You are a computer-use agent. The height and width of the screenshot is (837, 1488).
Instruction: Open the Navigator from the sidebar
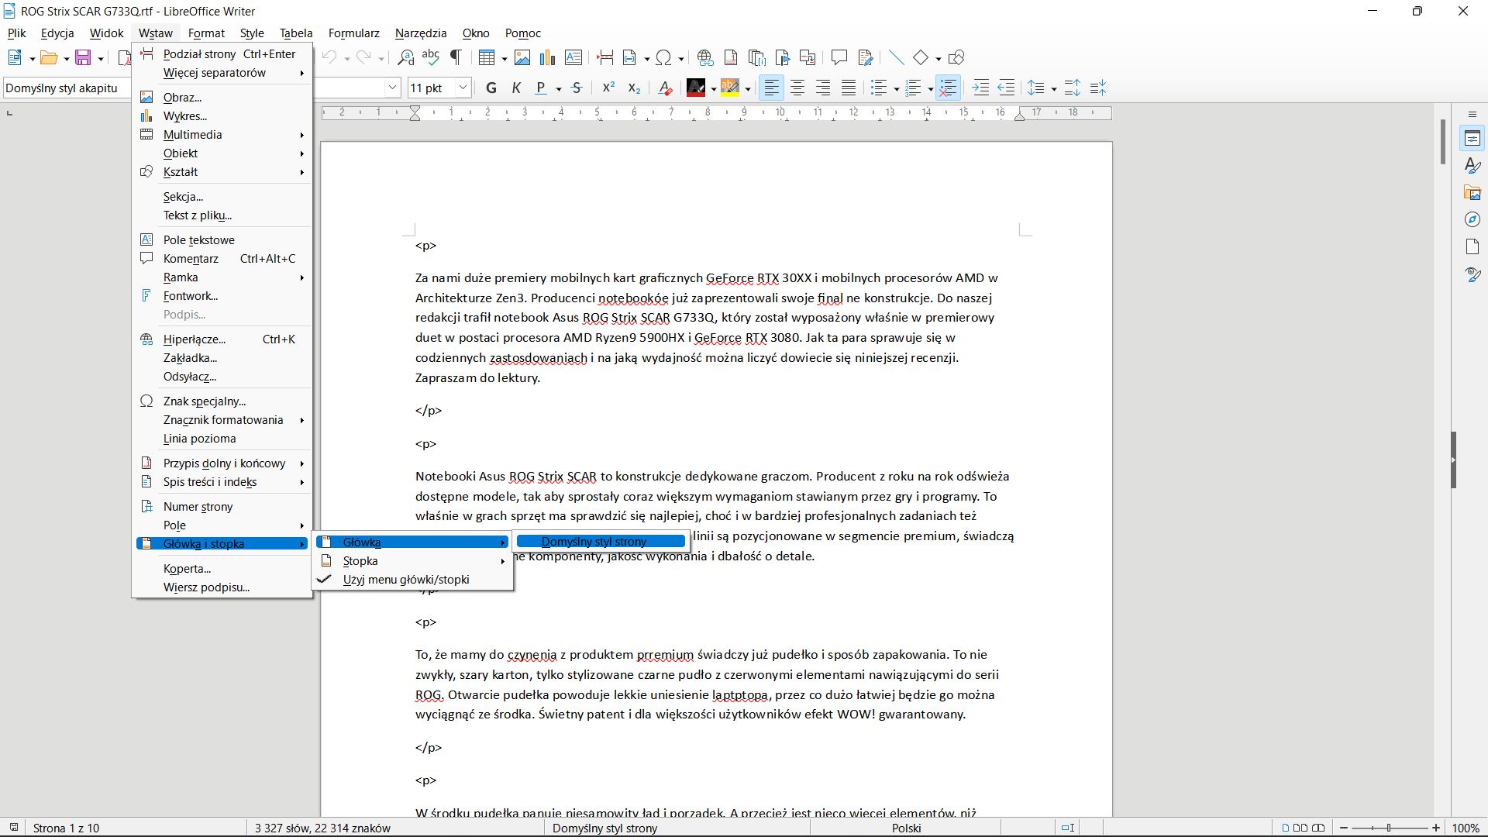[1473, 219]
